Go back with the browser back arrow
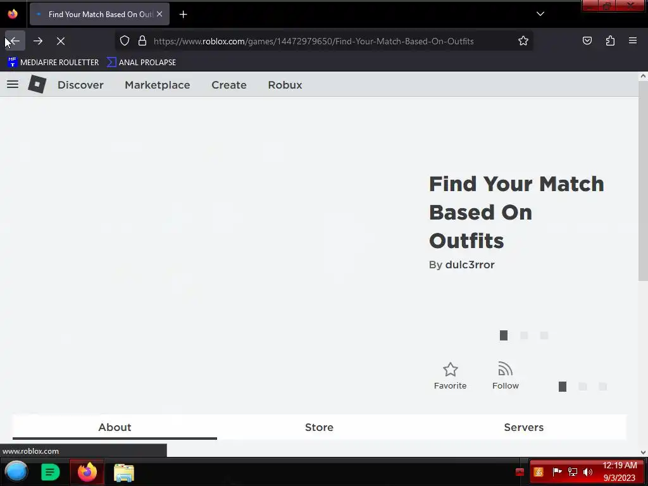 (x=15, y=41)
